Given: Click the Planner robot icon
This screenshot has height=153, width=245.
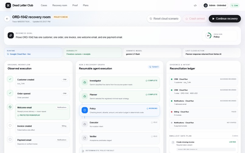Looking at the screenshot, I should pyautogui.click(x=85, y=96).
